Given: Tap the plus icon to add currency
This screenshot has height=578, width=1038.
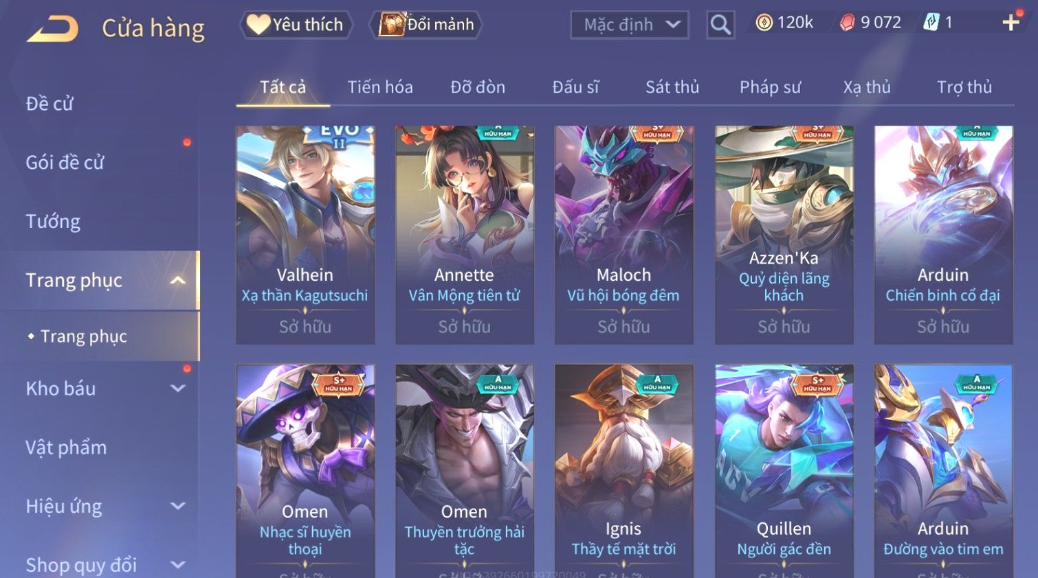Looking at the screenshot, I should [x=1011, y=23].
